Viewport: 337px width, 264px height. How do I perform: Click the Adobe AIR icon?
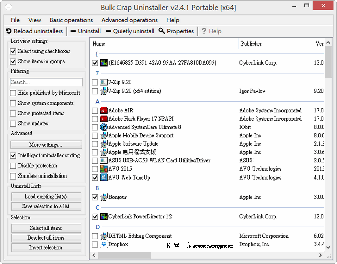click(x=104, y=111)
